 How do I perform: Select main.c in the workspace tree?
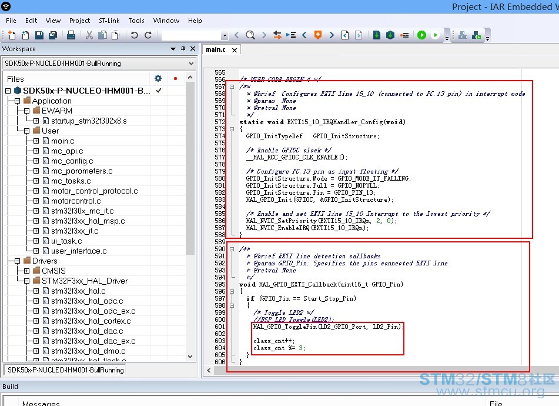pyautogui.click(x=63, y=141)
